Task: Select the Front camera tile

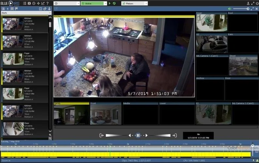Action: click(x=106, y=113)
